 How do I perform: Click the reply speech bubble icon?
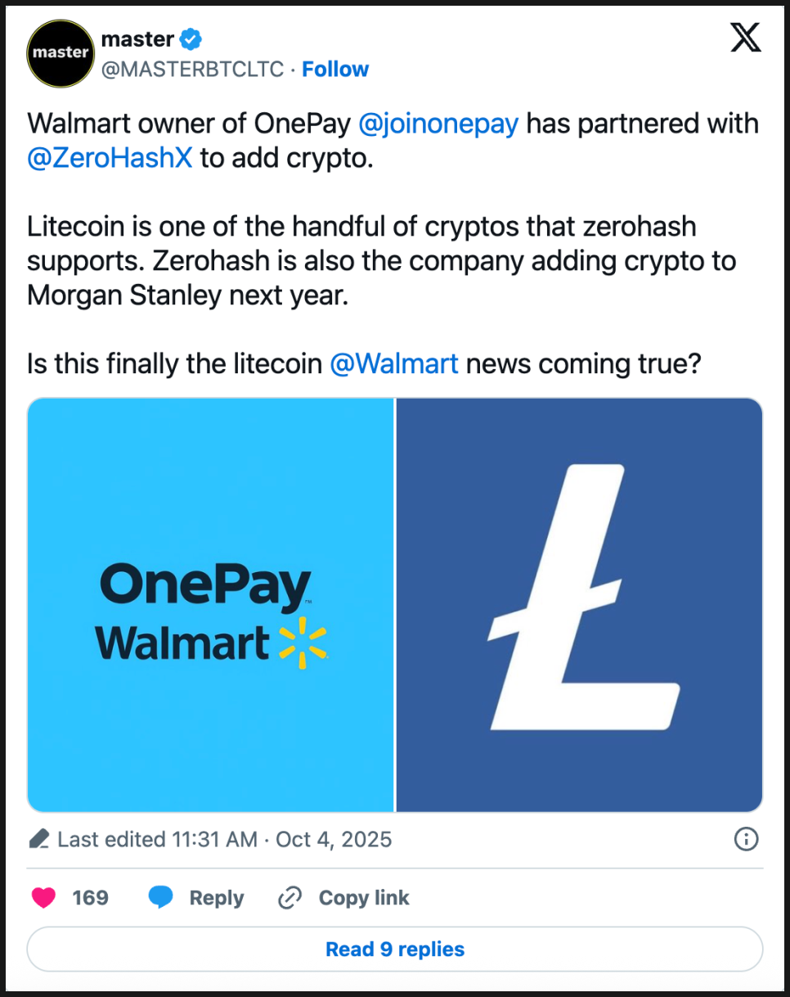[160, 898]
